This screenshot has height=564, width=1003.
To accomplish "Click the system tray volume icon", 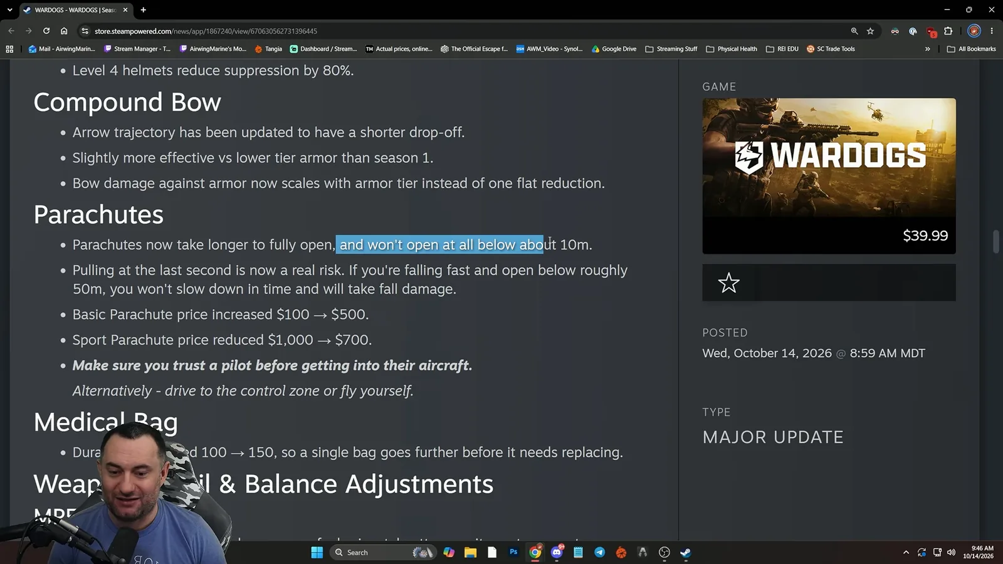I will (951, 552).
